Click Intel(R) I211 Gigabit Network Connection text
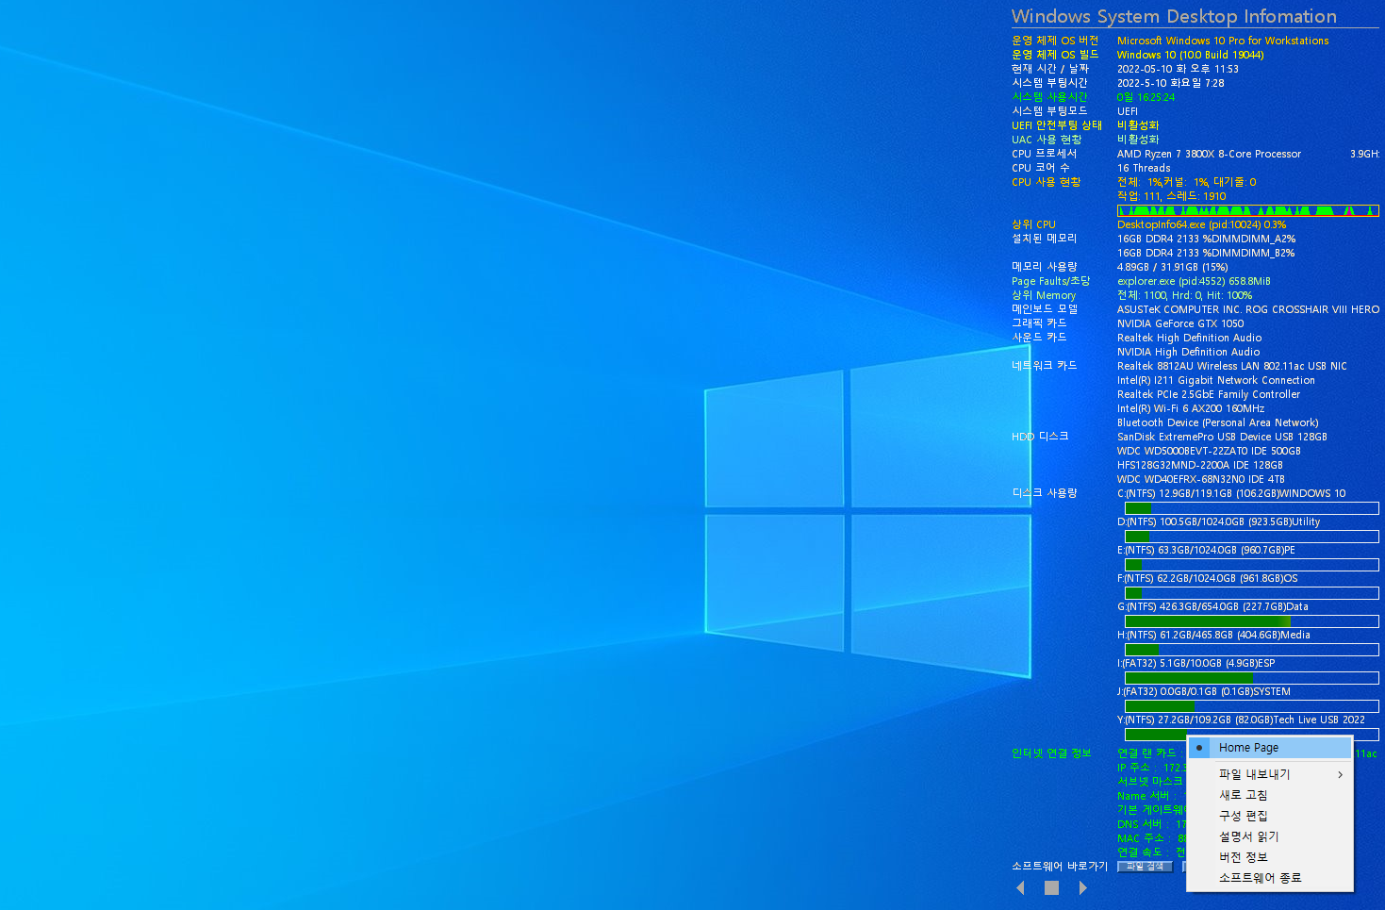Screen dimensions: 1385x910 tap(1216, 380)
